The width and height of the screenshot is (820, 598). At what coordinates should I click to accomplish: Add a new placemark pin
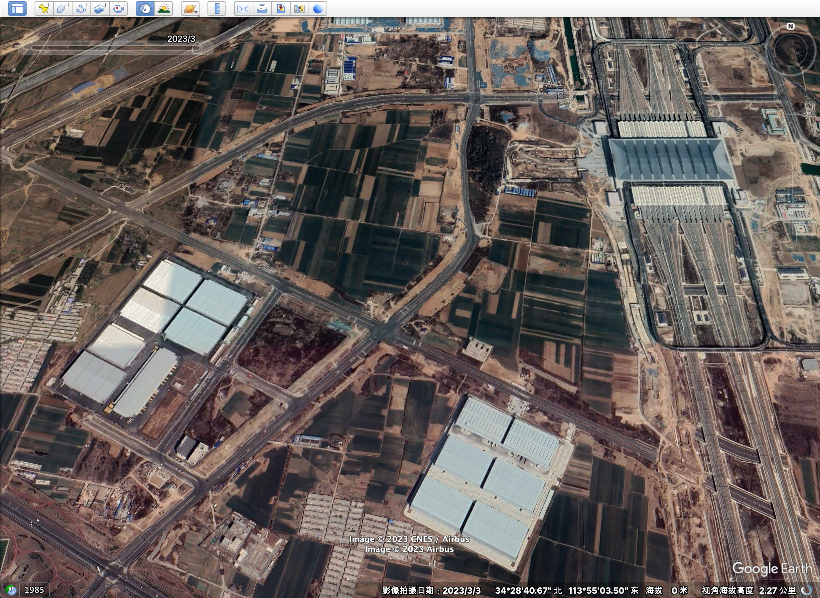[44, 8]
